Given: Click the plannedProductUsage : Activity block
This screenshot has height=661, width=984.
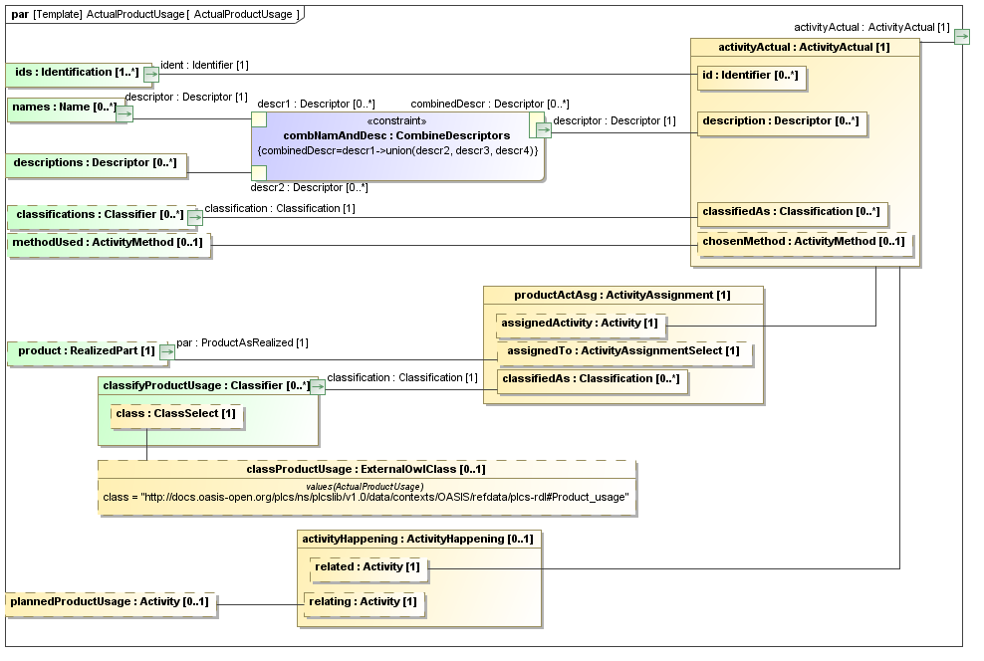Looking at the screenshot, I should (x=111, y=602).
